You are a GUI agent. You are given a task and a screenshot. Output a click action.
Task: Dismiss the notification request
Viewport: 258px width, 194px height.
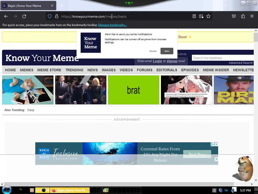[x=153, y=51]
